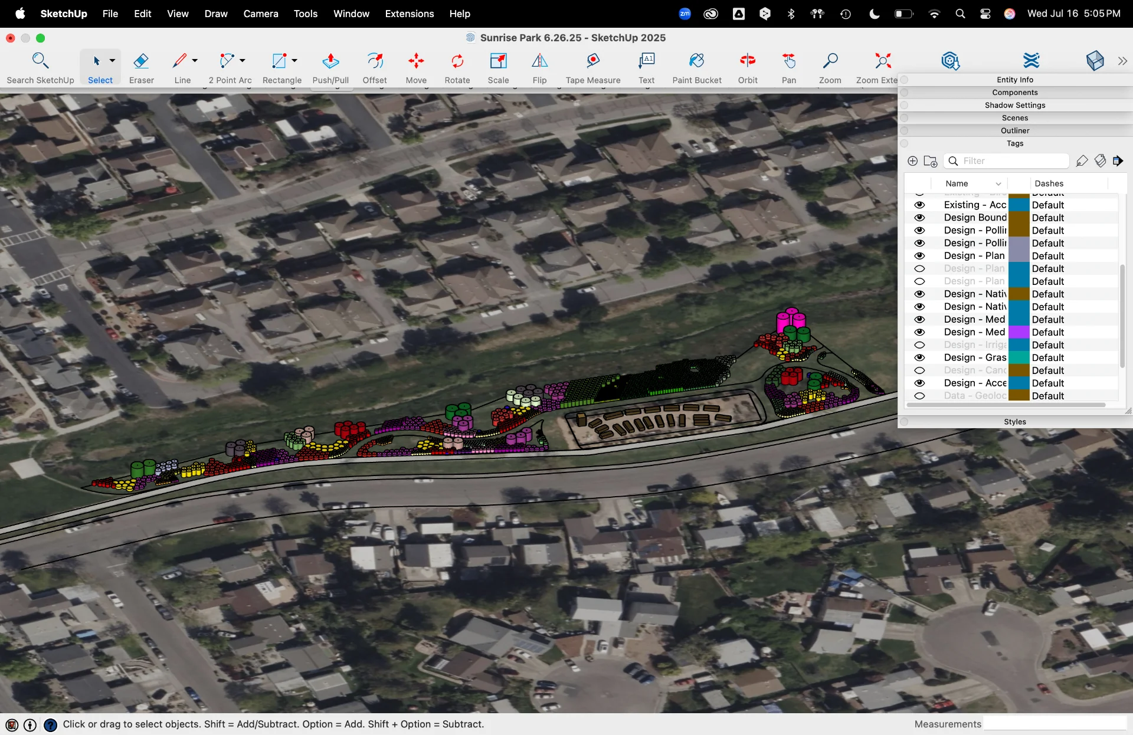1133x735 pixels.
Task: Select the Move tool
Action: click(416, 68)
